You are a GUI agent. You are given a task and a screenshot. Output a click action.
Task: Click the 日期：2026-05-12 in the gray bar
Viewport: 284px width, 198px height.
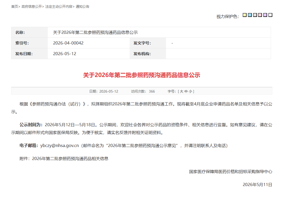(x=104, y=91)
